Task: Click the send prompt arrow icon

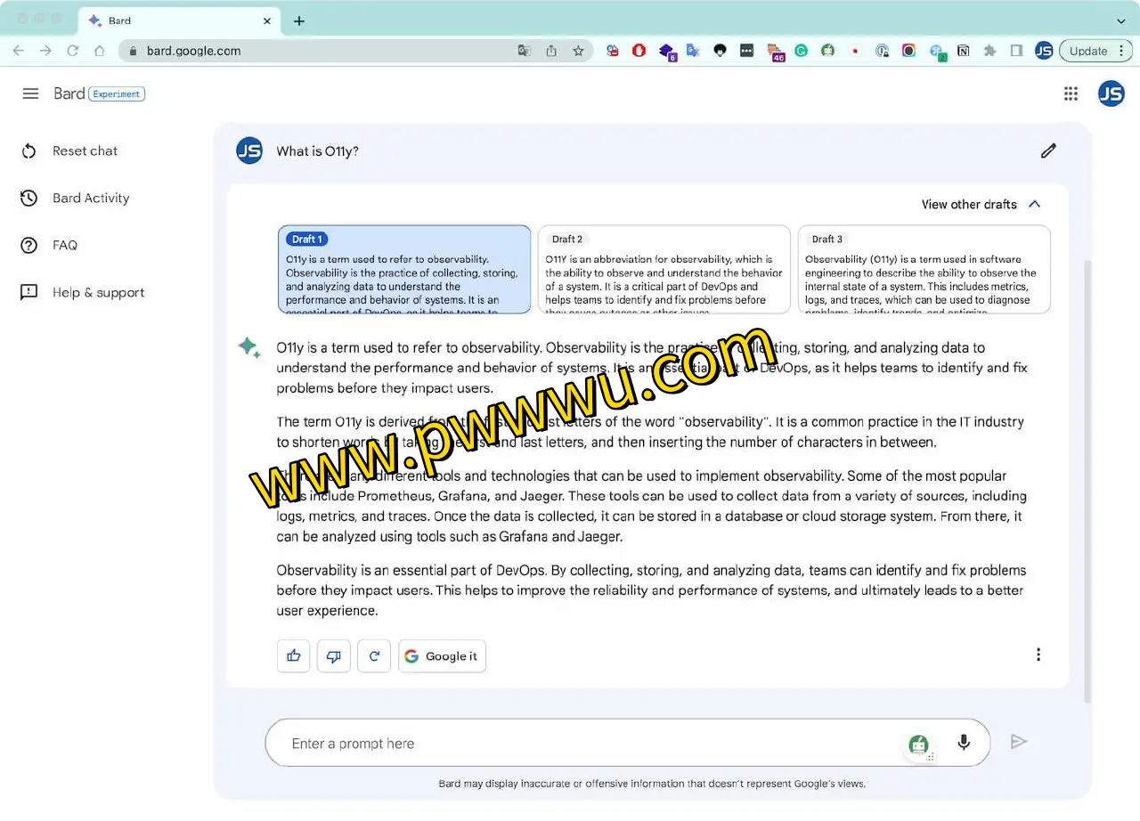Action: [1019, 742]
